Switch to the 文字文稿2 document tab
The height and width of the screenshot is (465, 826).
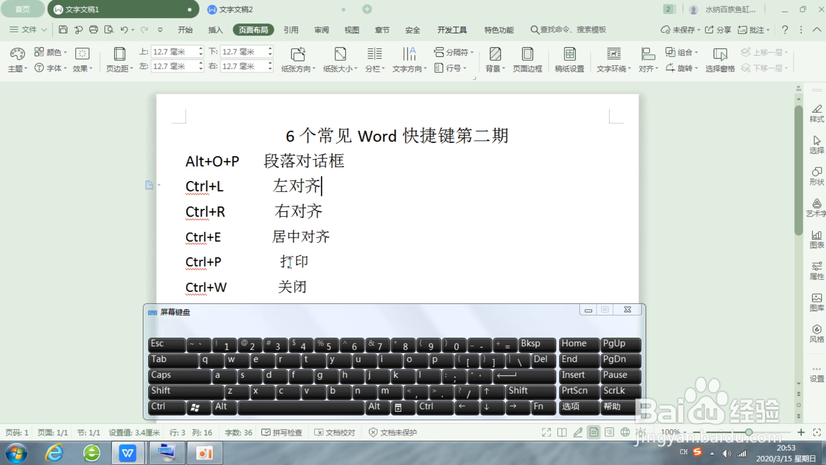pos(236,9)
